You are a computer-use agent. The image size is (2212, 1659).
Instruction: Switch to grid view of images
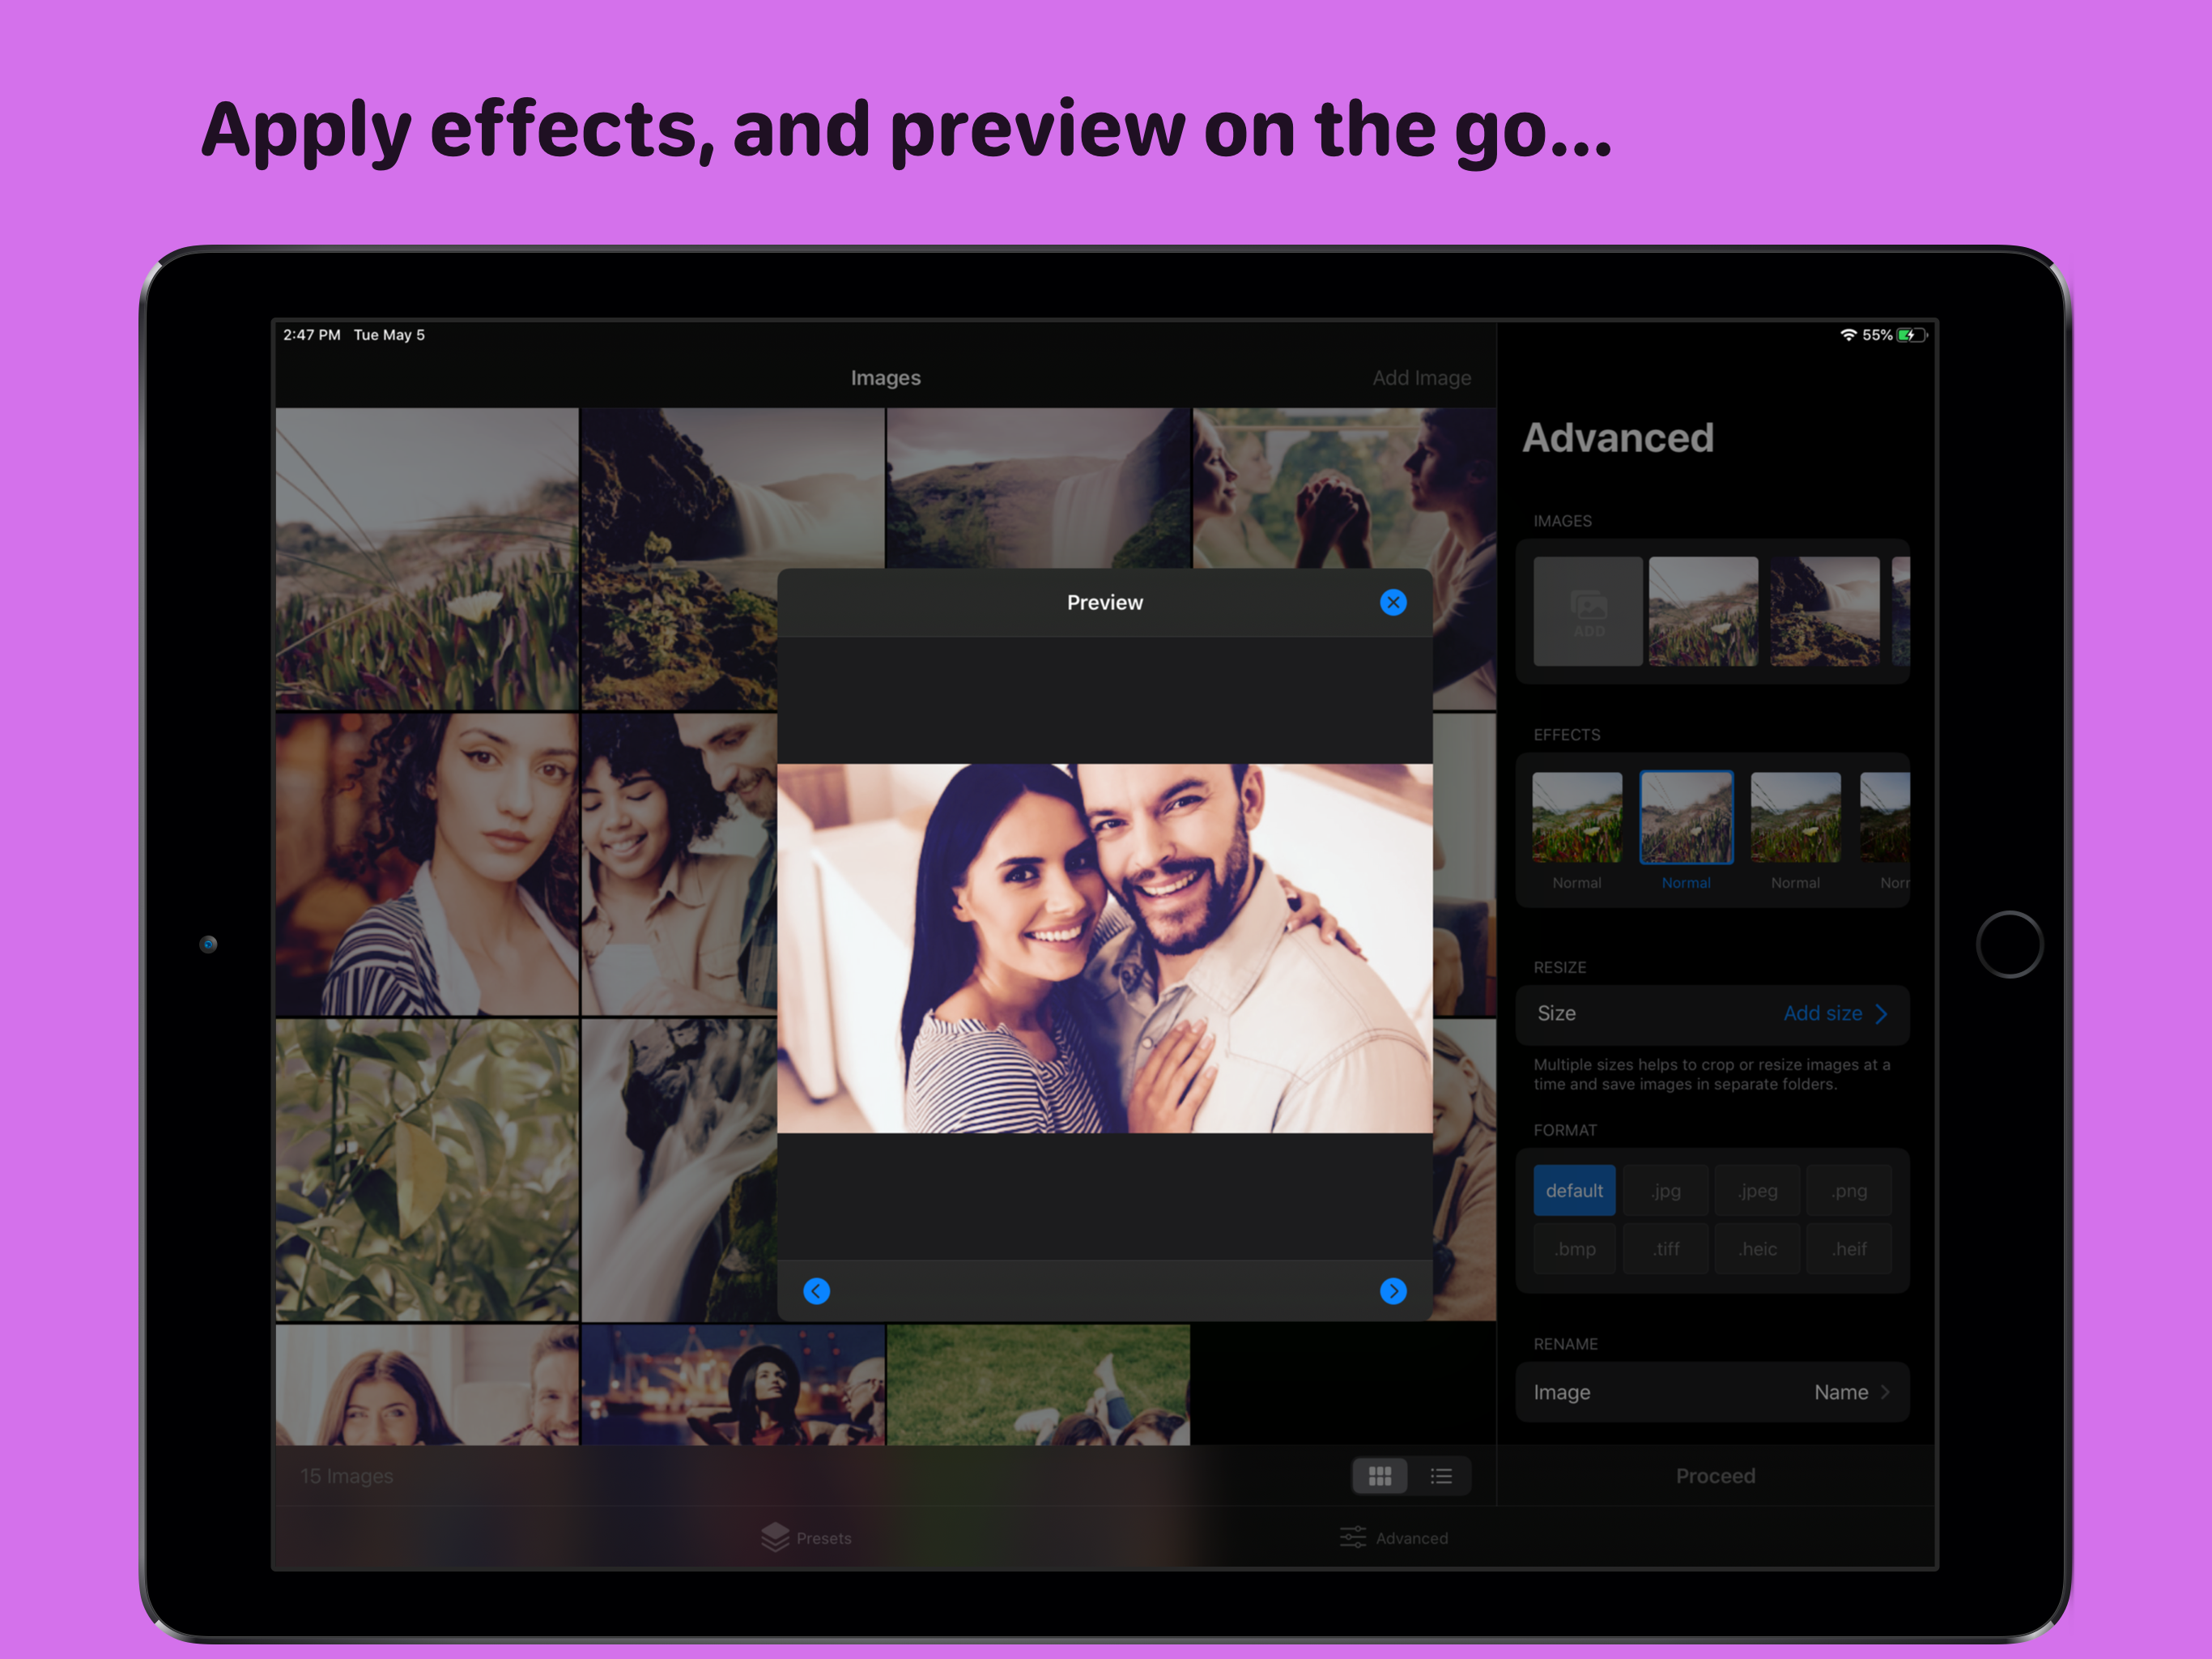pyautogui.click(x=1379, y=1476)
